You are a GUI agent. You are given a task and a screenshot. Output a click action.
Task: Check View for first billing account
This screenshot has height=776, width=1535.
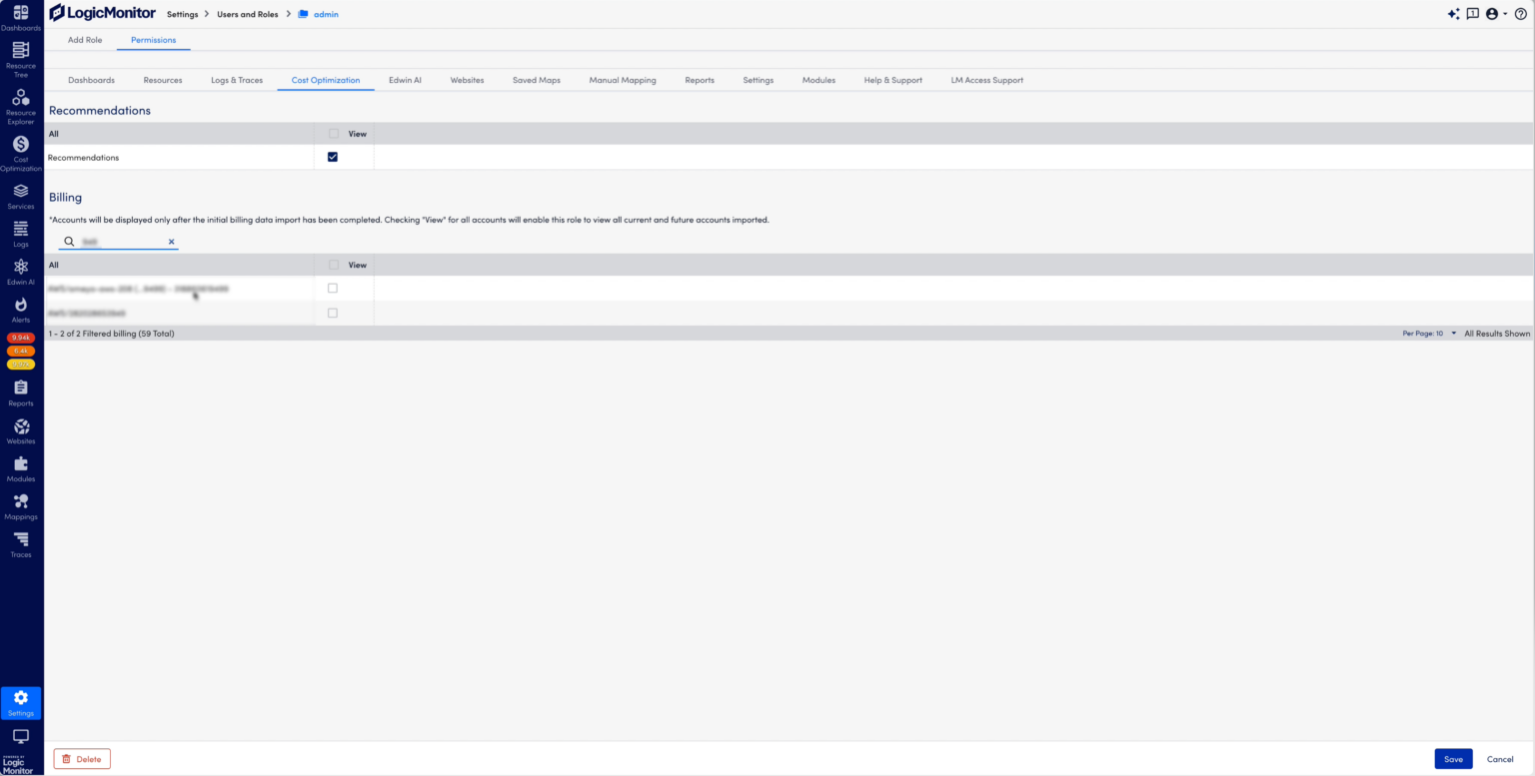333,288
